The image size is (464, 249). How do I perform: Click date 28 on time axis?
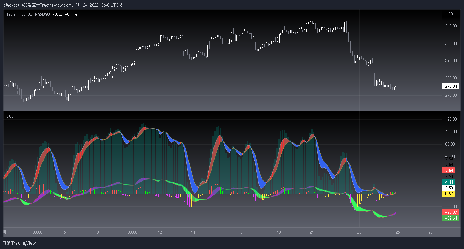[x=430, y=232]
